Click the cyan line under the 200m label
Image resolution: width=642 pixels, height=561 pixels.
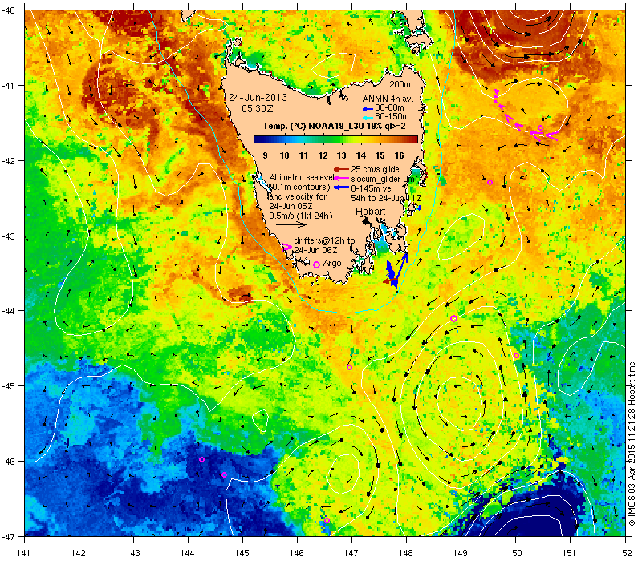click(x=399, y=91)
